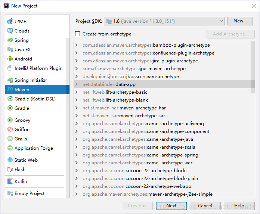260x214 pixels.
Task: Click the Previous button
Action: [137, 206]
